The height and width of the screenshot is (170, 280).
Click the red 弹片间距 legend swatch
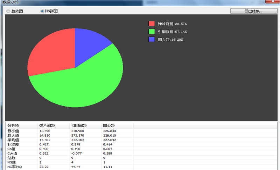(x=152, y=23)
